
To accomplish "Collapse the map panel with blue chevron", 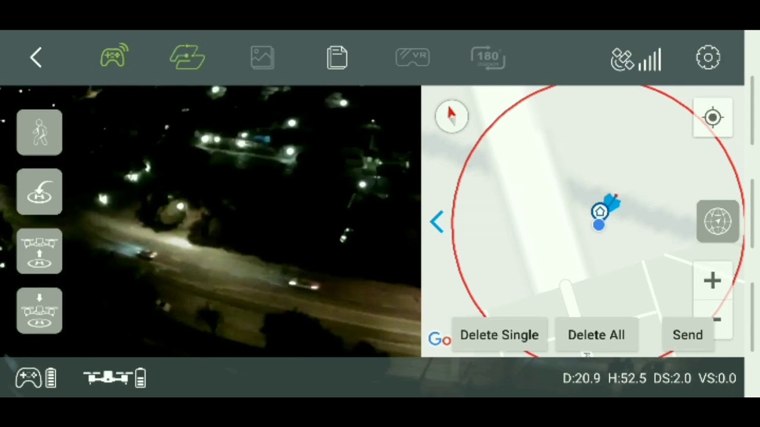I will pos(437,222).
